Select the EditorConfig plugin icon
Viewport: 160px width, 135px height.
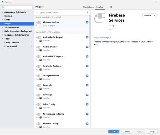coord(38,106)
